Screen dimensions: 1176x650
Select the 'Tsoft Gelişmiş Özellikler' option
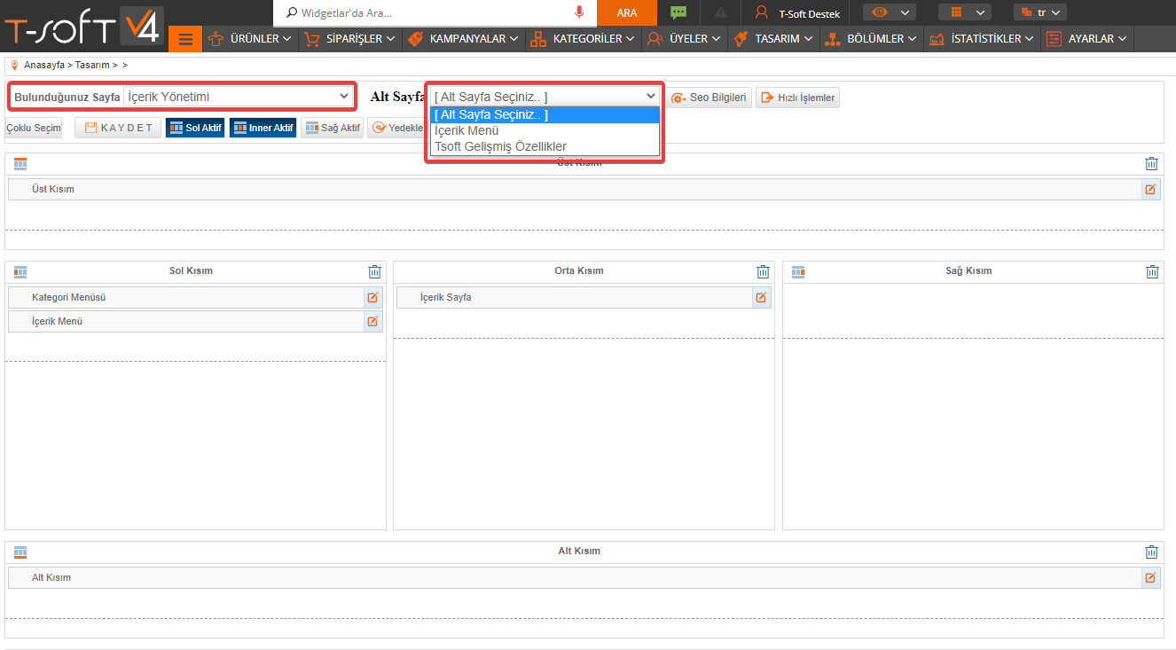(545, 146)
